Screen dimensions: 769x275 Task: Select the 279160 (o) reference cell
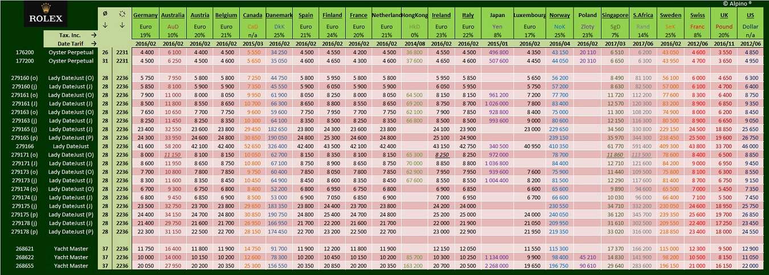click(25, 77)
